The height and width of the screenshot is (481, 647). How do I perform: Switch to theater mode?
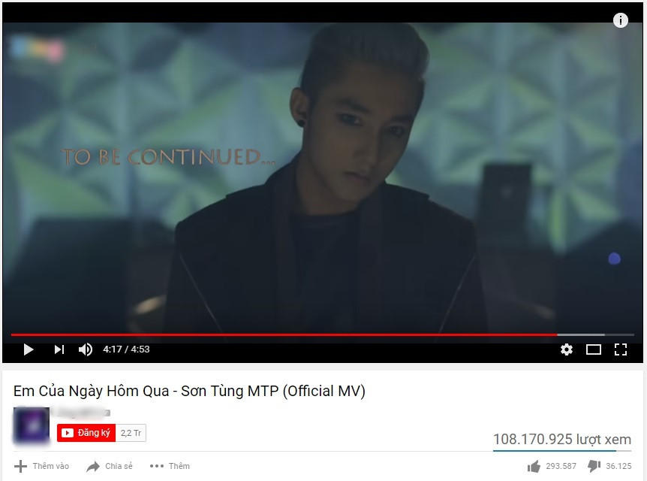point(594,349)
